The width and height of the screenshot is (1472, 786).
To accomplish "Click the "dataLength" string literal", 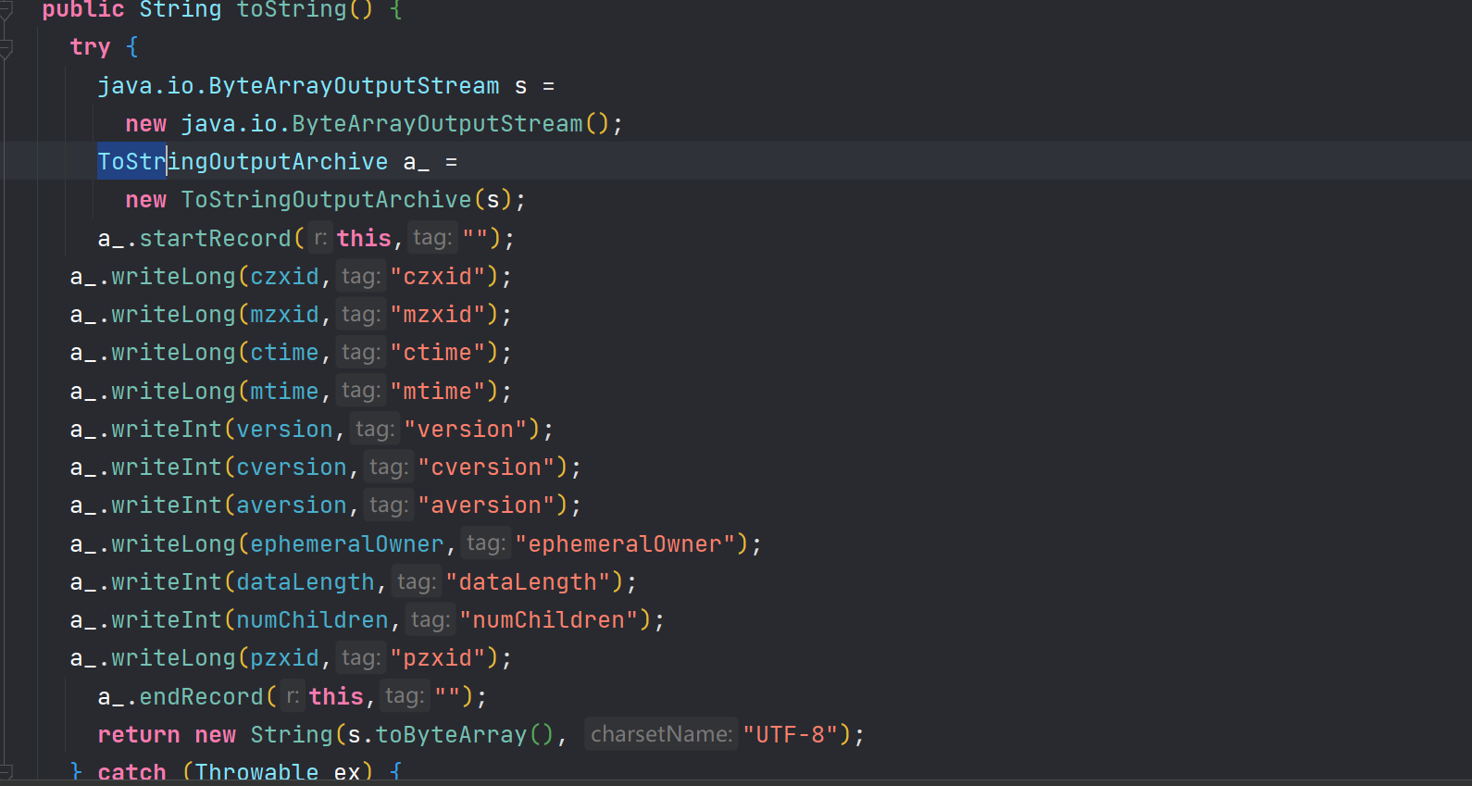I will (528, 582).
